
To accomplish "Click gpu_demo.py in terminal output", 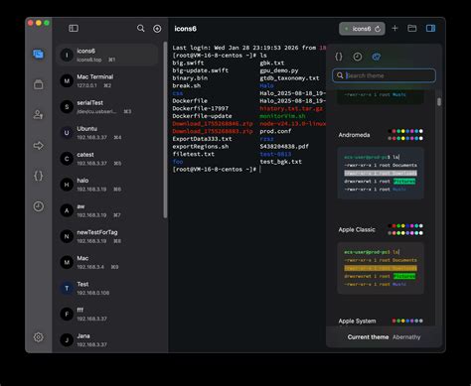I will click(279, 70).
